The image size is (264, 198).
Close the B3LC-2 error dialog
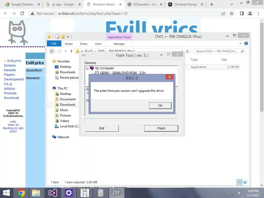pyautogui.click(x=170, y=77)
